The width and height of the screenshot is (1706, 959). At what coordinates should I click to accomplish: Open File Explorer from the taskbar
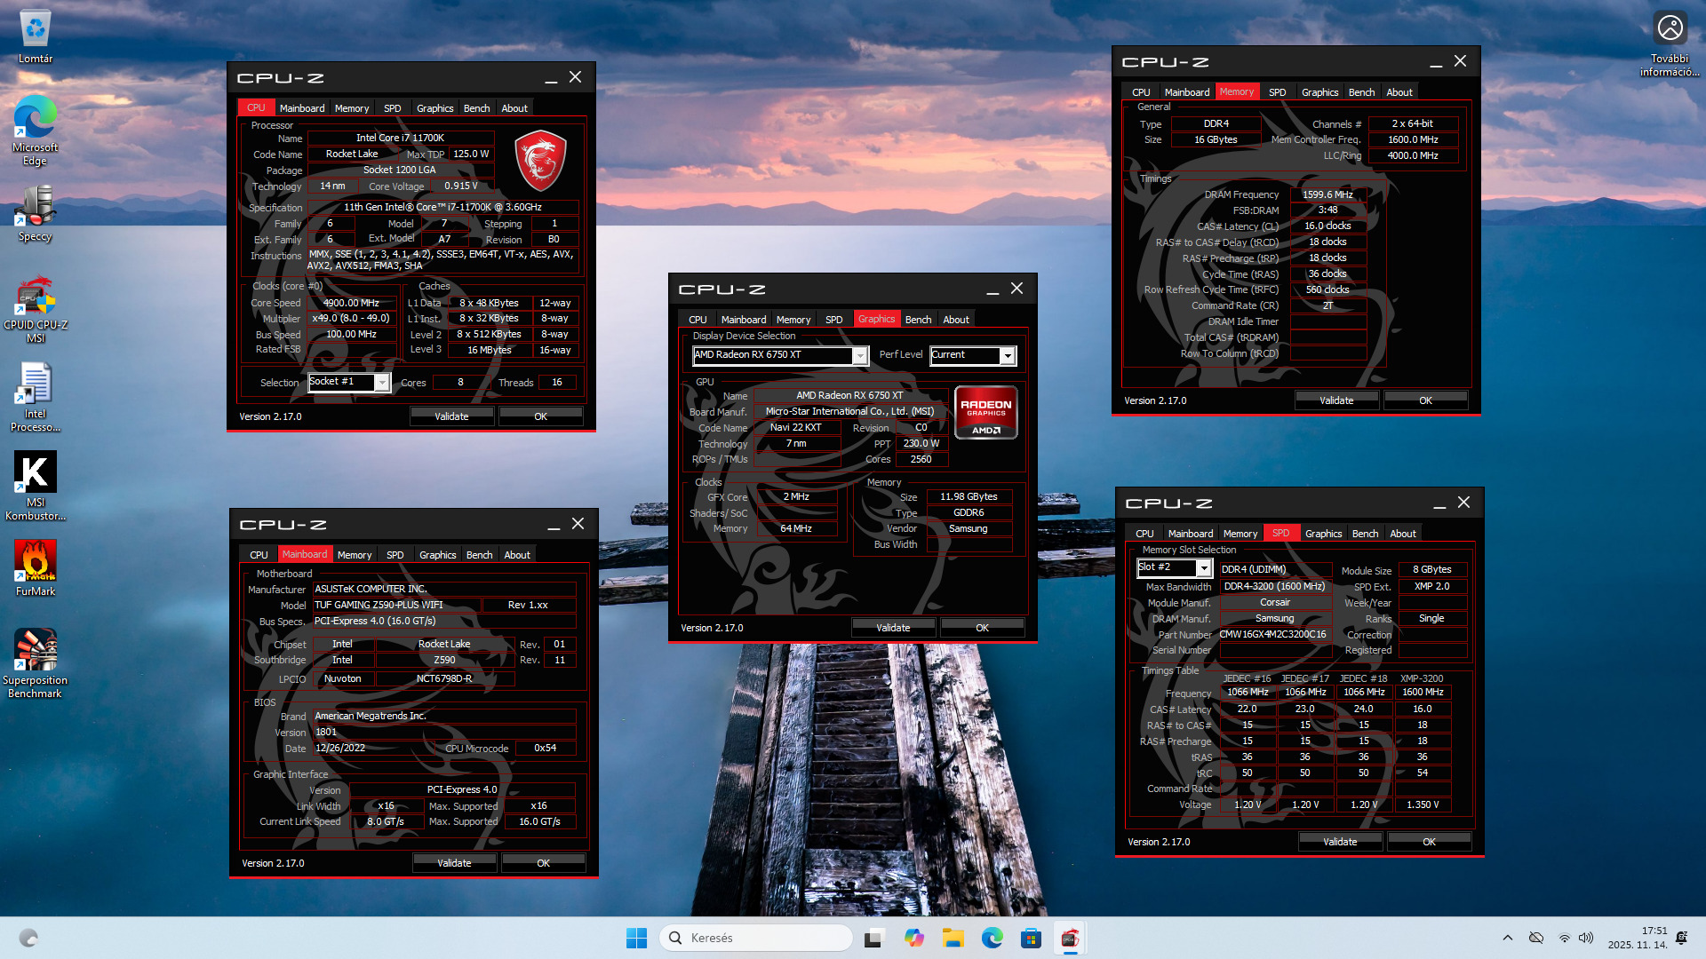pos(953,938)
